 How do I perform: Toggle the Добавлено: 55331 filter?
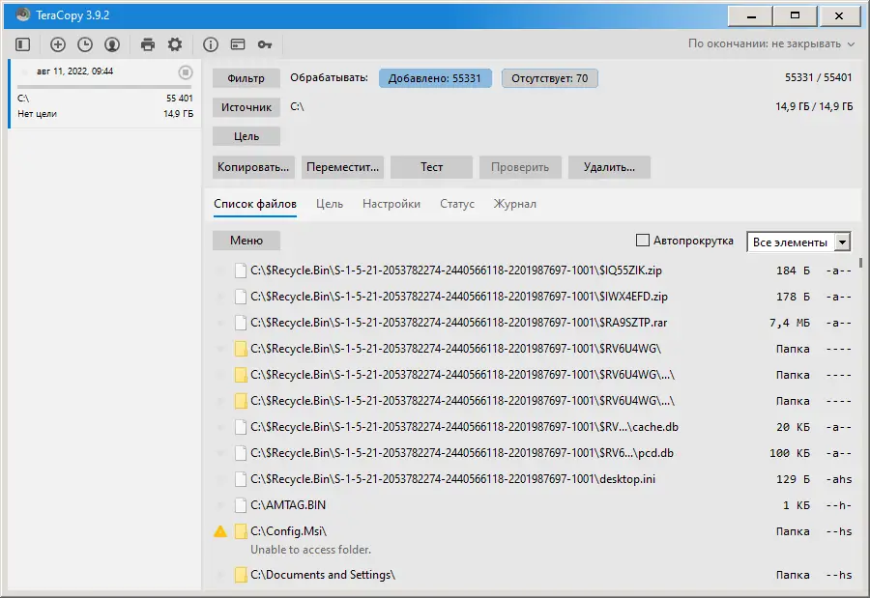pyautogui.click(x=435, y=78)
